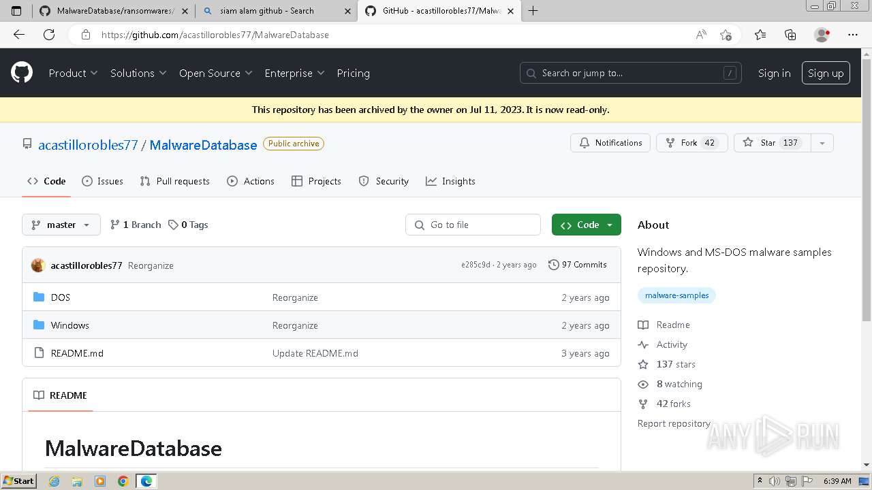Click the Sign in link
This screenshot has width=872, height=490.
[x=774, y=73]
